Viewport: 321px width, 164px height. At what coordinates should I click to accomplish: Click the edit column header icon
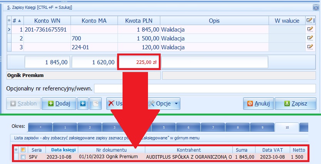[309, 20]
